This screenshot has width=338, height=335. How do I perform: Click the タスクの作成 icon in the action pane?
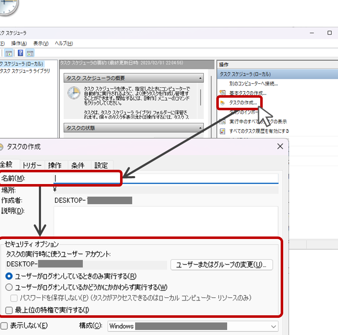[223, 103]
